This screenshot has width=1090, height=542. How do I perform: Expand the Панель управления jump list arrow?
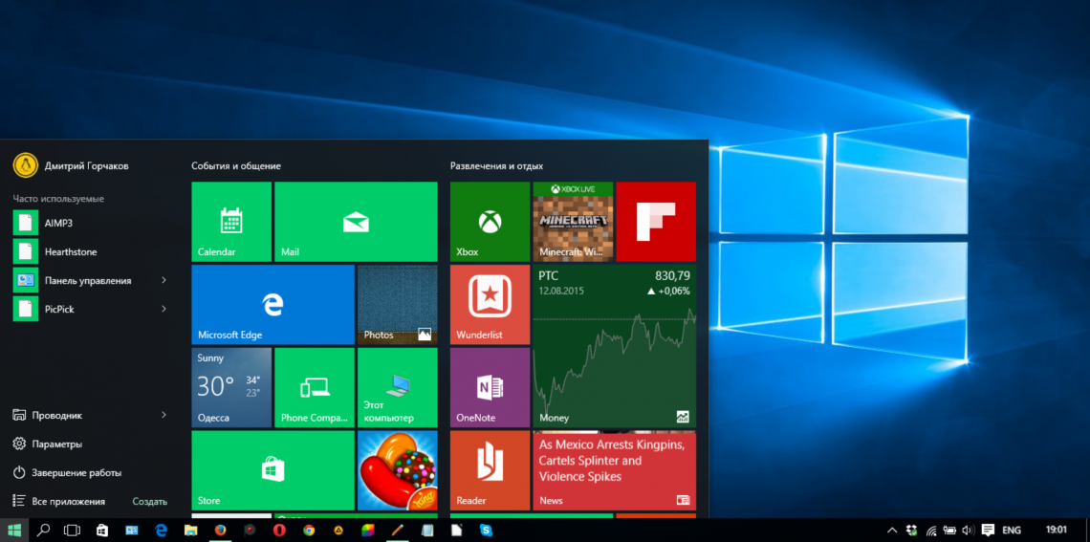click(163, 280)
